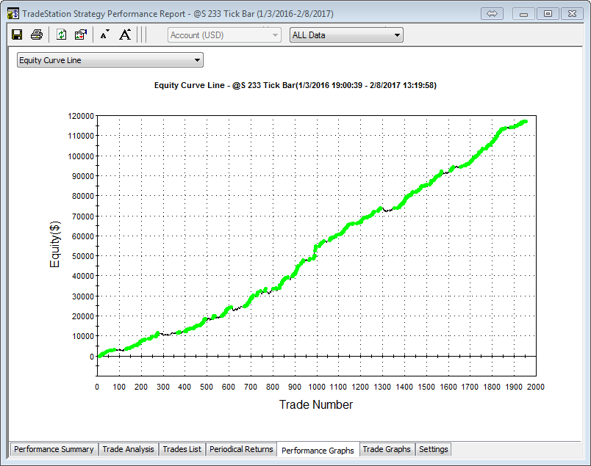The image size is (591, 466).
Task: Select the Performance Graphs tab
Action: click(x=318, y=450)
